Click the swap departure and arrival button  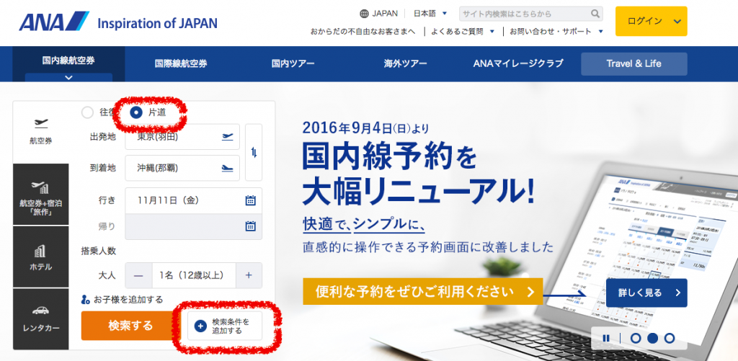pos(254,153)
